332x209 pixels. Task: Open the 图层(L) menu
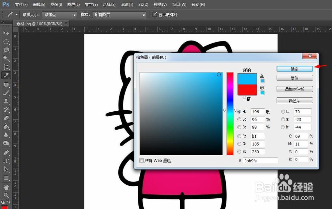pyautogui.click(x=73, y=4)
